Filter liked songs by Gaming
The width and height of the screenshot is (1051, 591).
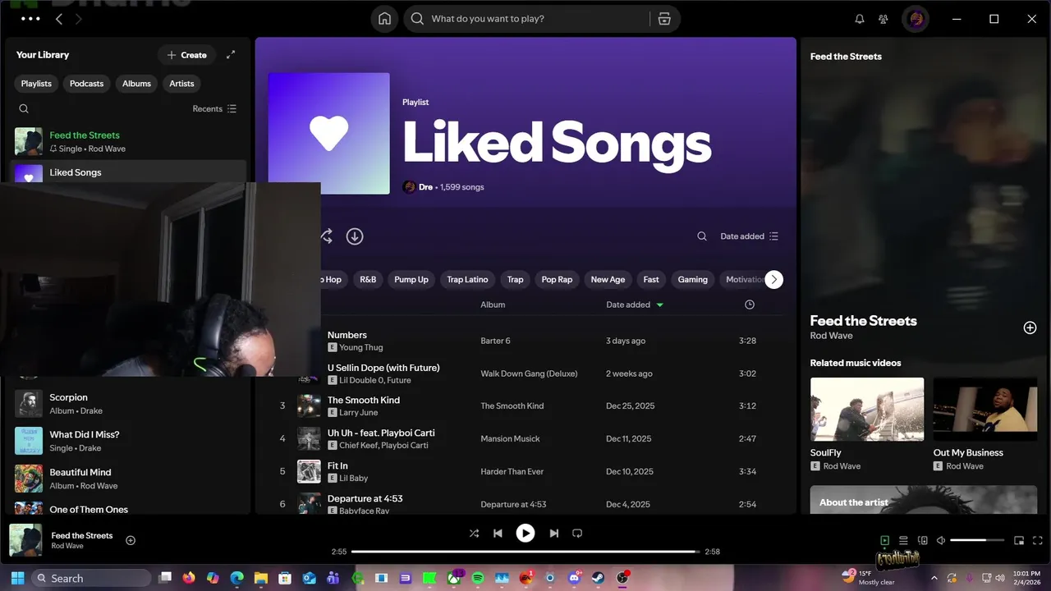pos(692,280)
